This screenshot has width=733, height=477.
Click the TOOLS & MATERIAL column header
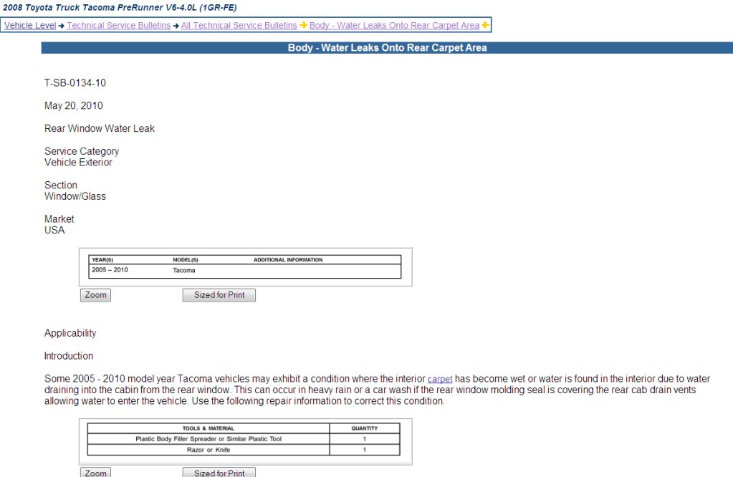tap(209, 428)
